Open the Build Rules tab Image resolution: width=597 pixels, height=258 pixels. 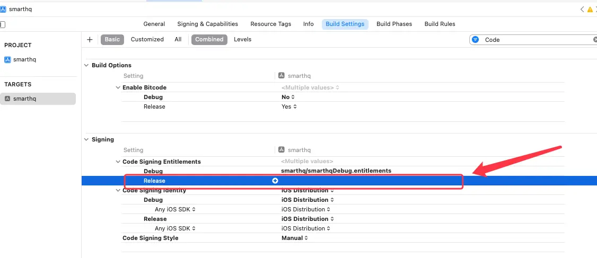coord(440,24)
